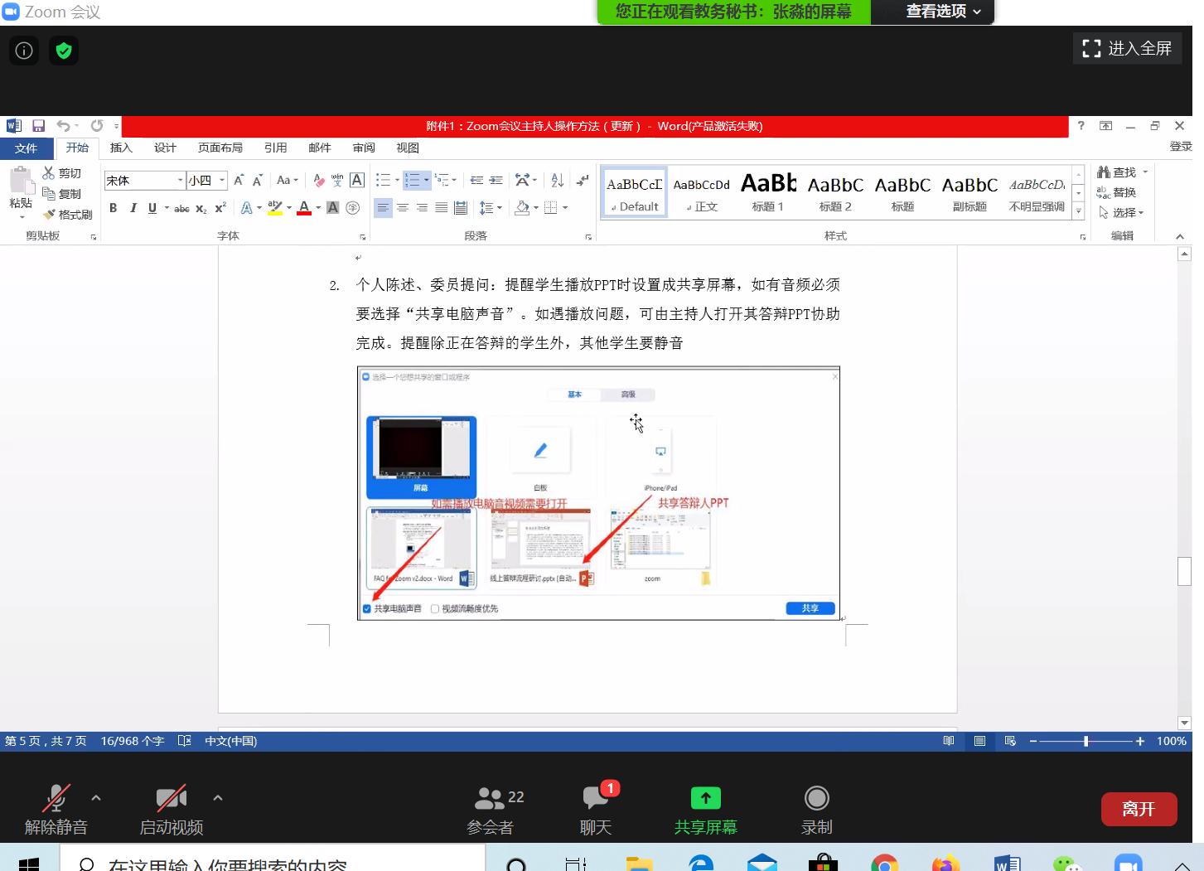Click 进入全屏 to enter fullscreen

(1126, 48)
